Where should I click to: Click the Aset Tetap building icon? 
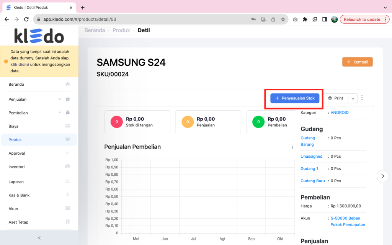(x=67, y=222)
